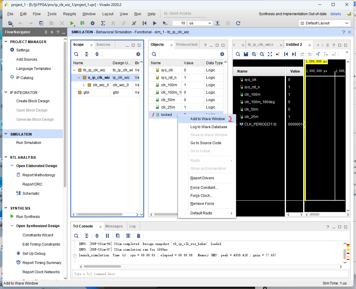This screenshot has width=356, height=289.
Task: Open File menu
Action: [10, 14]
